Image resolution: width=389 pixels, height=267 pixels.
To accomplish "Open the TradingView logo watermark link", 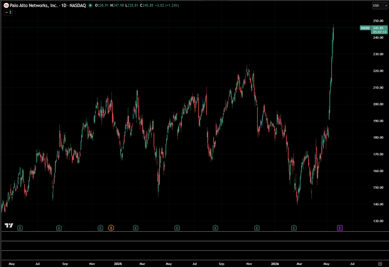I will [9, 225].
